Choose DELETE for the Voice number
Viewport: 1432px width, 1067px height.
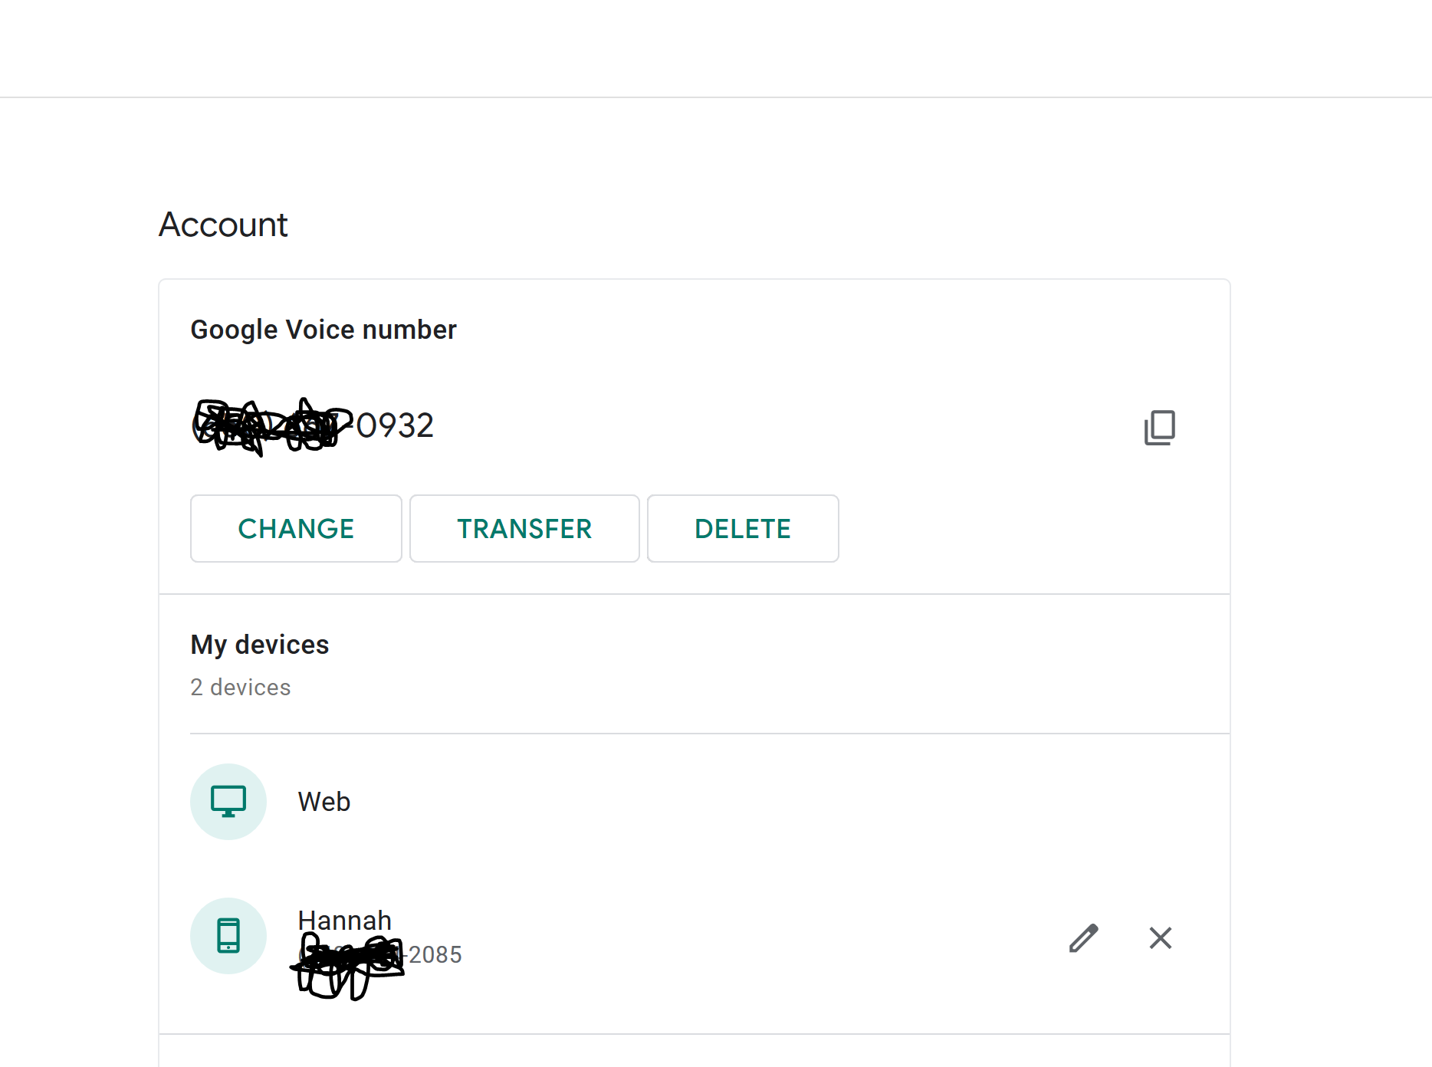743,529
